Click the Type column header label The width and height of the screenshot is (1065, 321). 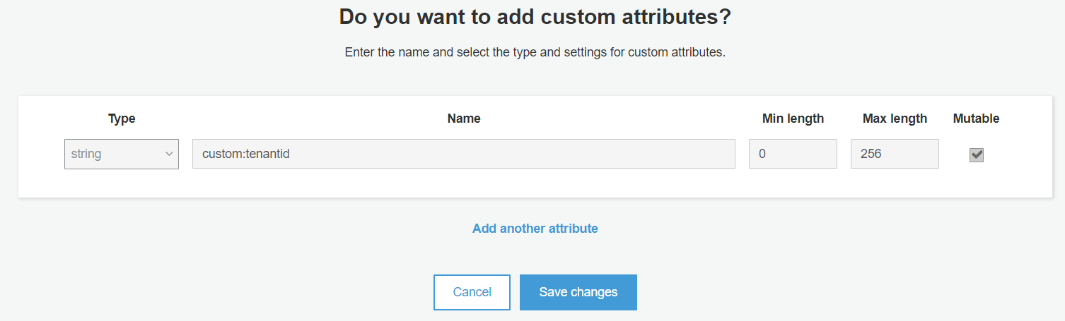122,119
